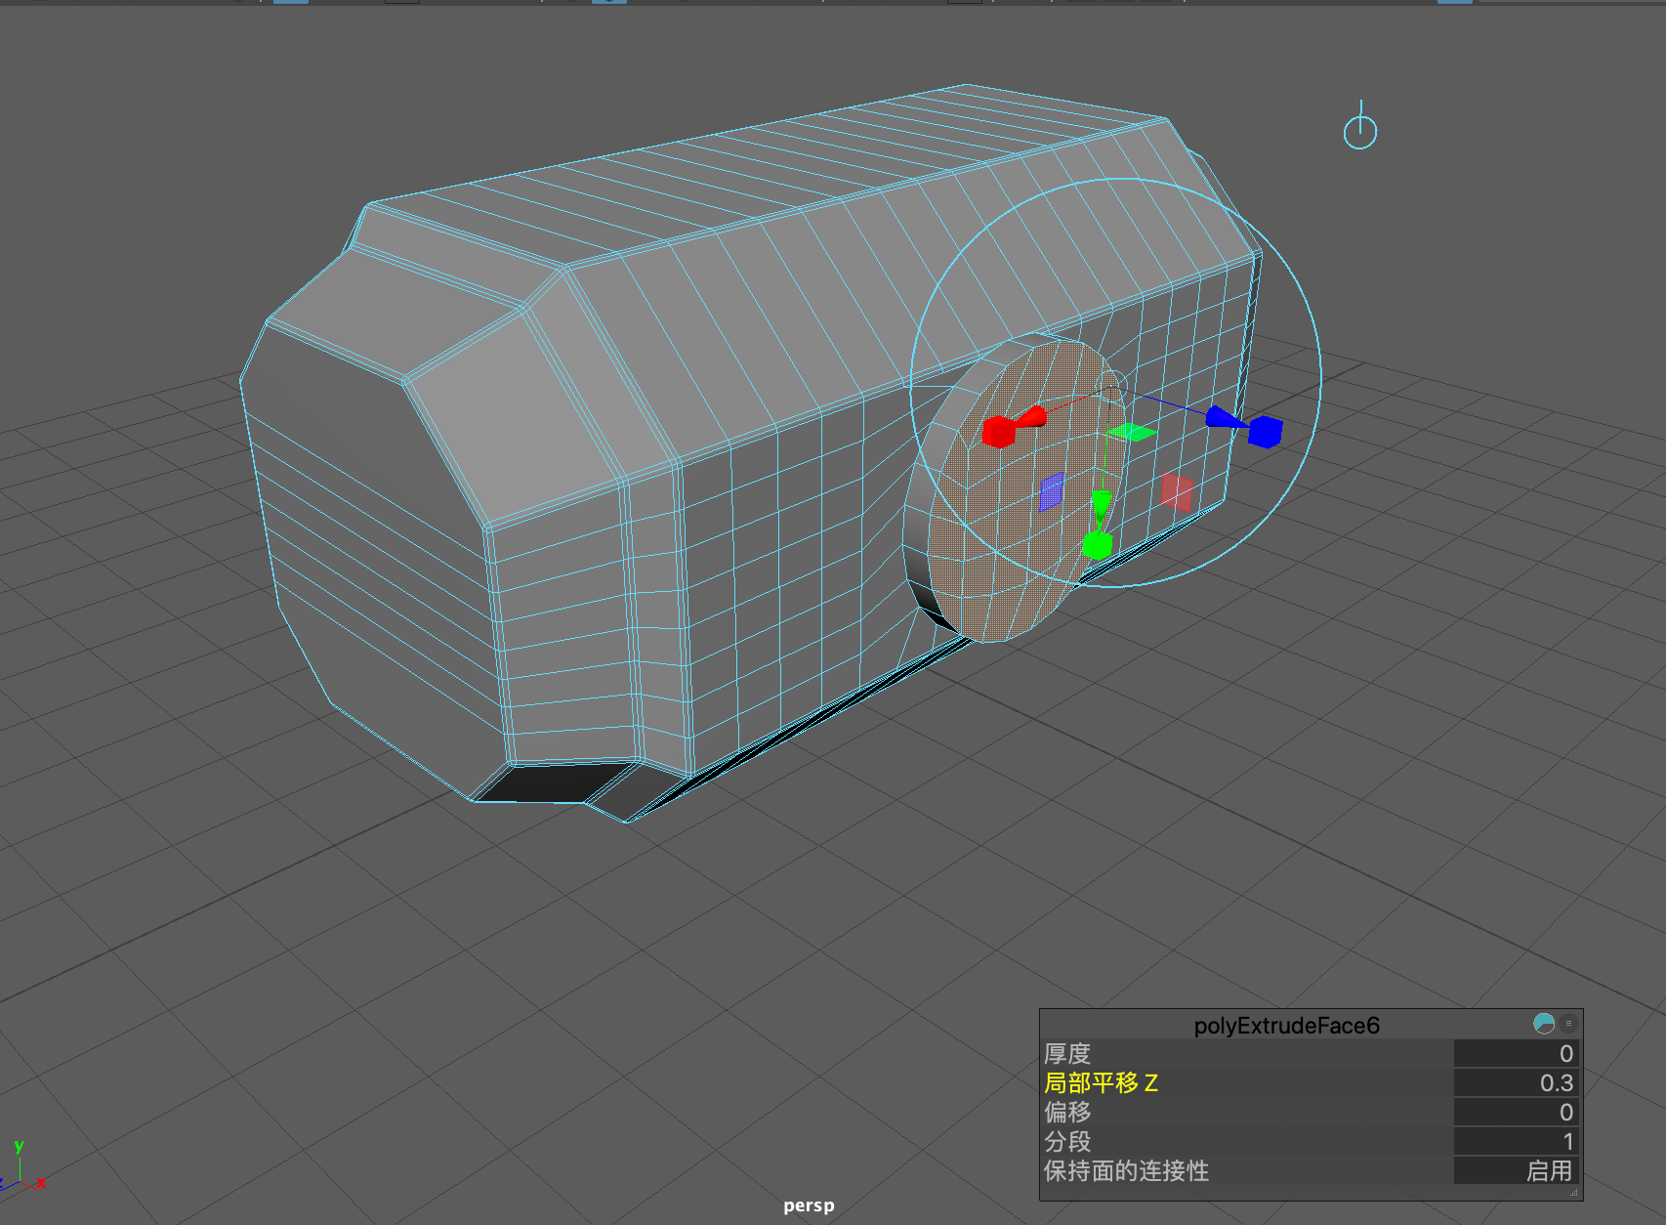1666x1225 pixels.
Task: Click the yellow 局部平移 Z label
Action: click(1101, 1082)
